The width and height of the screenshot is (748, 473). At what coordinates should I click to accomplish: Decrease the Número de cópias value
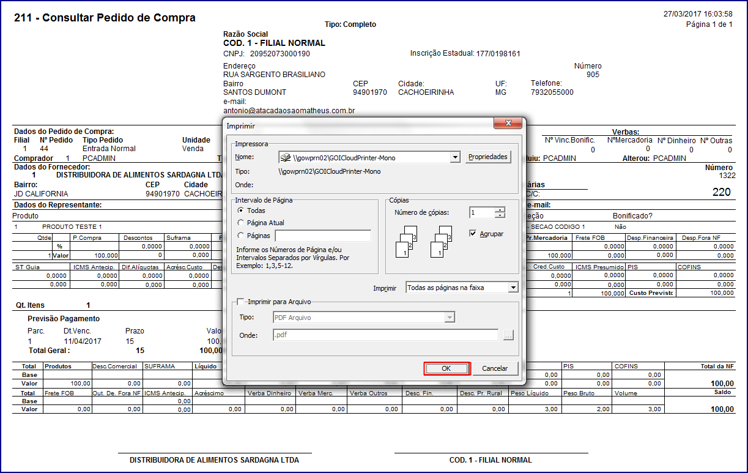[x=501, y=215]
